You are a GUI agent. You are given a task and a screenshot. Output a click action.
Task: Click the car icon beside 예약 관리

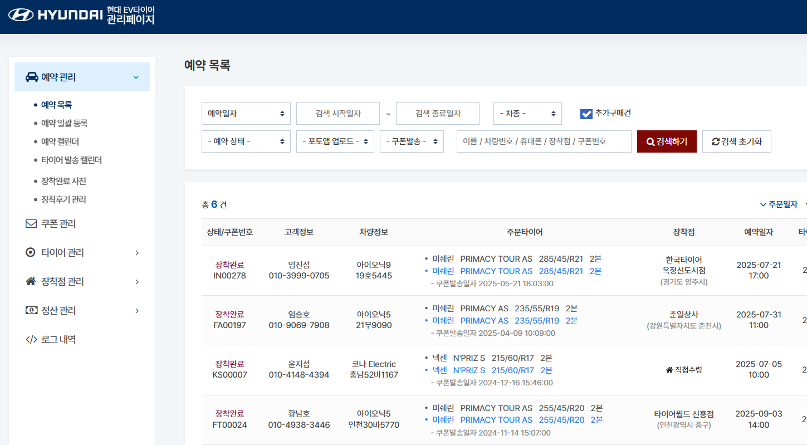pos(32,77)
